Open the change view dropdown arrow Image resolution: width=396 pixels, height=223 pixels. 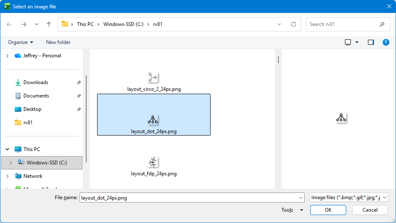[357, 42]
